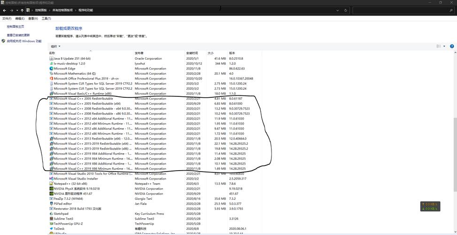Select the Java 8 Update 251 icon
Screen dimensions: 457x235
[x=51, y=59]
